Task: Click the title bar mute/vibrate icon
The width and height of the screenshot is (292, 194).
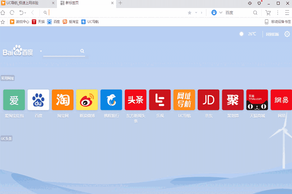Action: [x=250, y=3]
